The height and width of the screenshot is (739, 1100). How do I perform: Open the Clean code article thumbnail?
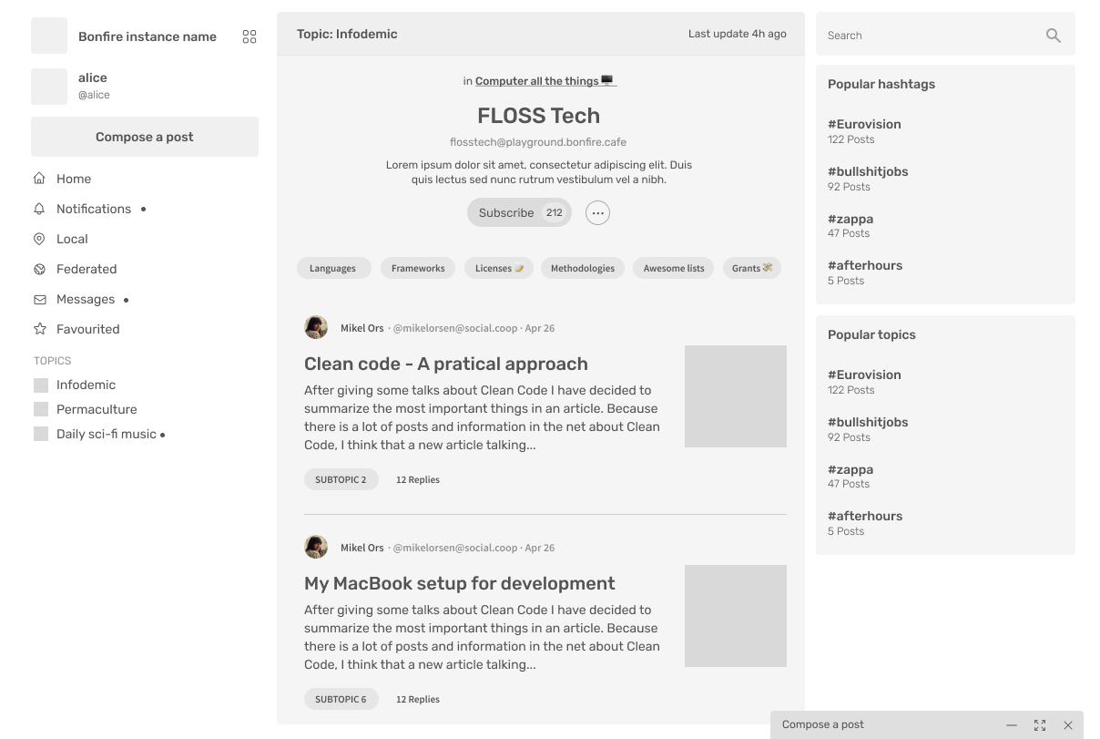[735, 395]
